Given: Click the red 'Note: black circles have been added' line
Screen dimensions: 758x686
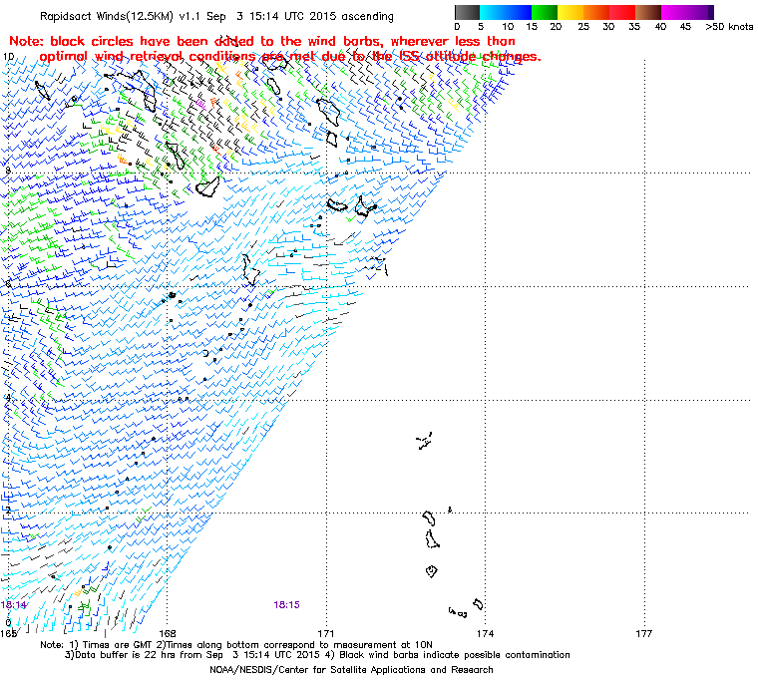Looking at the screenshot, I should click(x=262, y=41).
